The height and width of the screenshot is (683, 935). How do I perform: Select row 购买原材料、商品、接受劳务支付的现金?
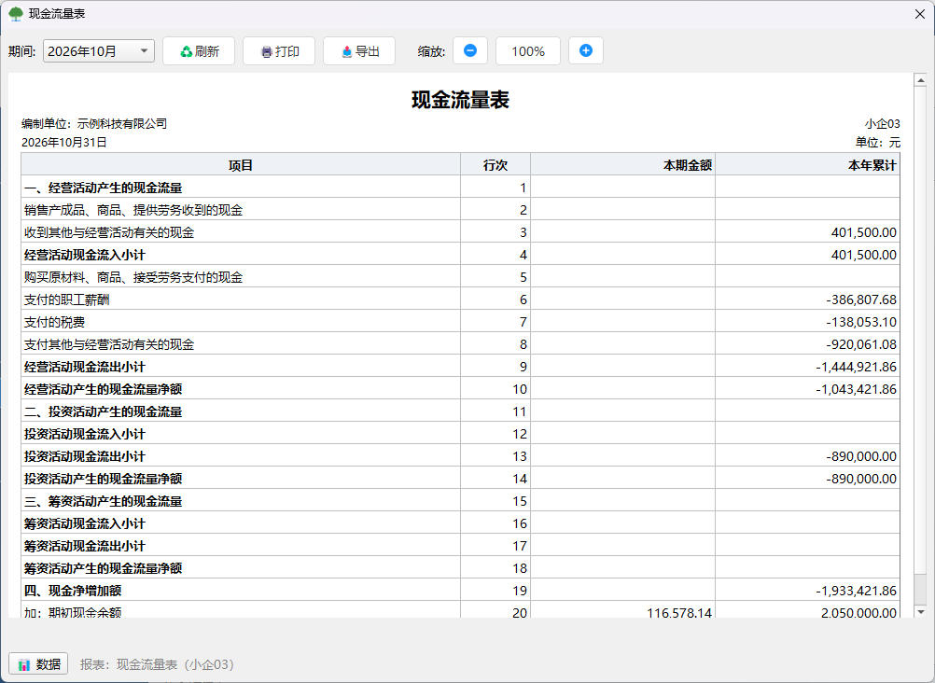[x=460, y=277]
